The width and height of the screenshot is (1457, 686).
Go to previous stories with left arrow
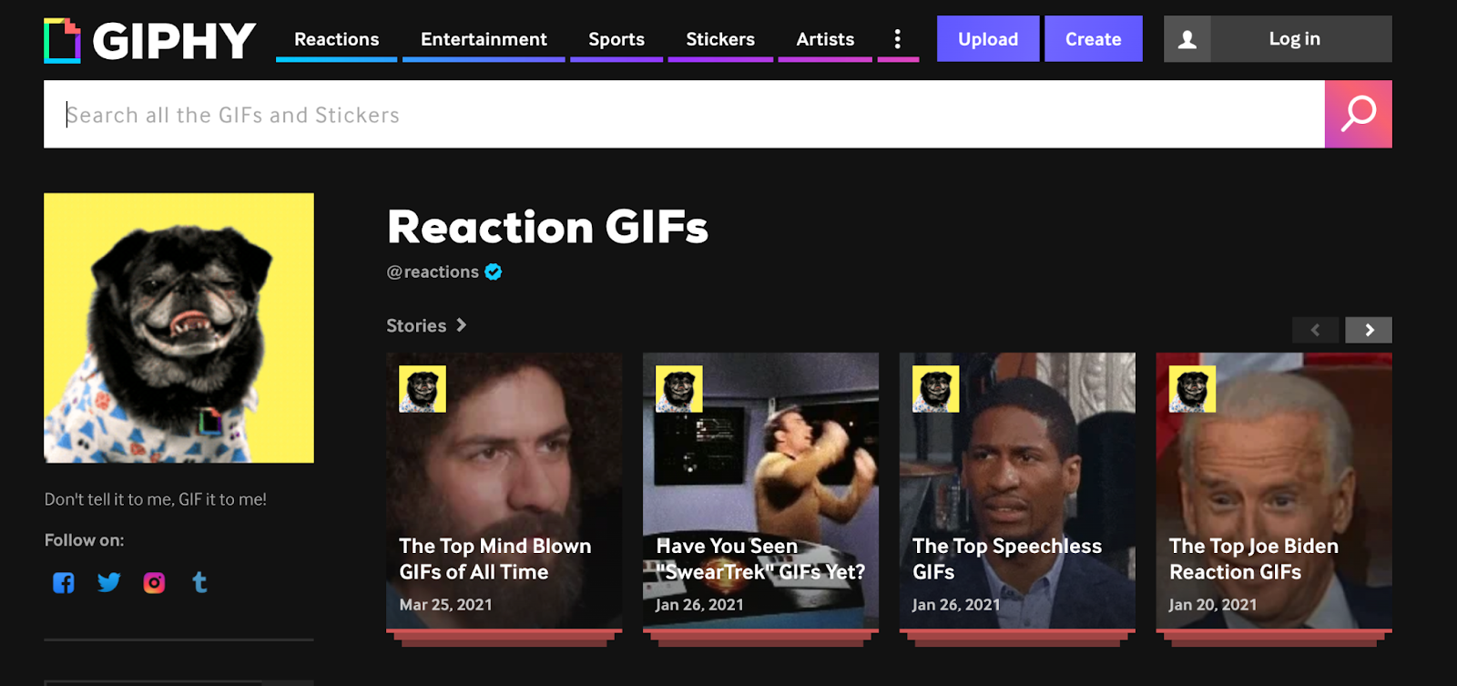click(x=1316, y=330)
